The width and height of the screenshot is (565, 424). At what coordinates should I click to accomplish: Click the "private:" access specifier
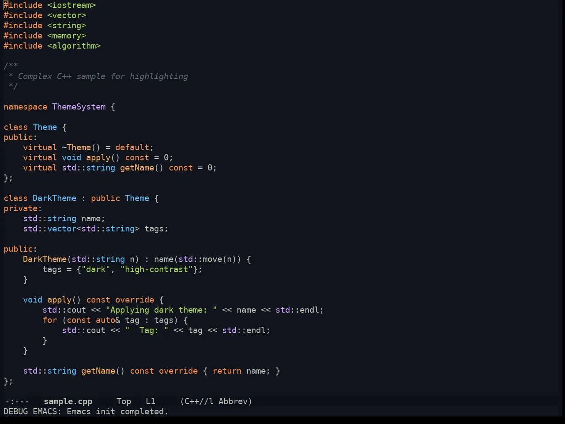point(23,208)
